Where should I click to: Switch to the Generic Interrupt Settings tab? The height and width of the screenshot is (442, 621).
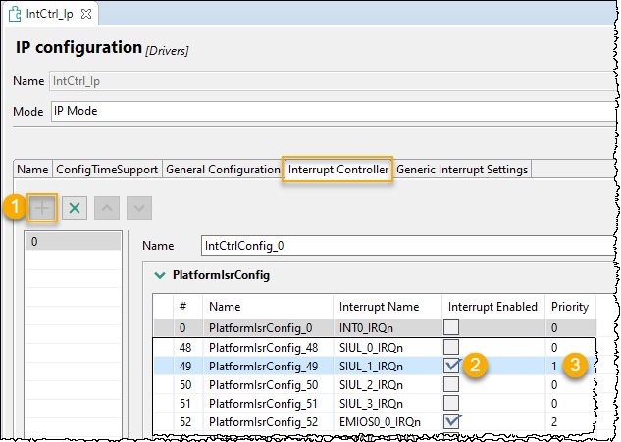462,170
